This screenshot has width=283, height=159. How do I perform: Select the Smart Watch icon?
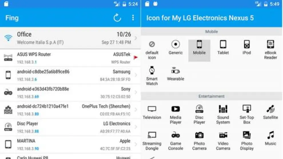(152, 76)
